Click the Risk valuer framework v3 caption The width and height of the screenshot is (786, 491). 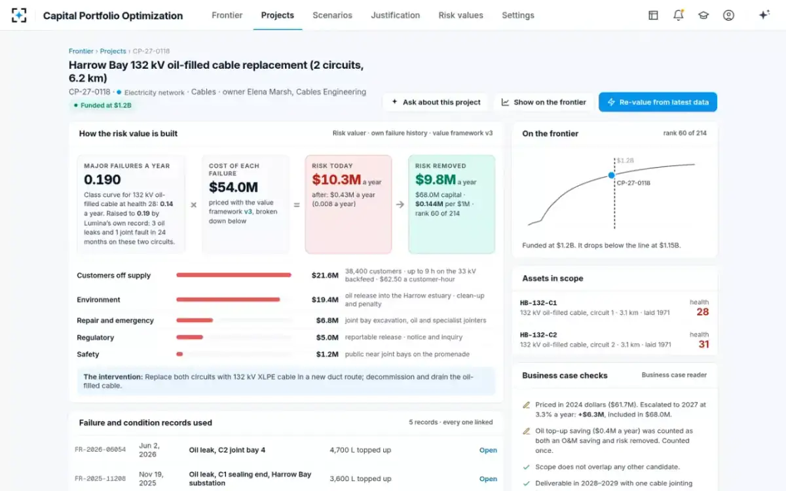coord(413,133)
